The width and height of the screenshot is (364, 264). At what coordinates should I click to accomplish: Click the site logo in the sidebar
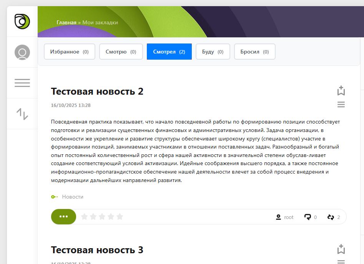(x=22, y=21)
